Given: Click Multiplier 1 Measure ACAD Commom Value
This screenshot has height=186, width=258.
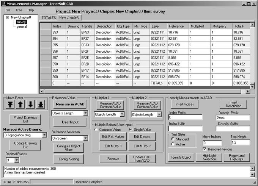Looking at the screenshot, I should pos(110,105).
